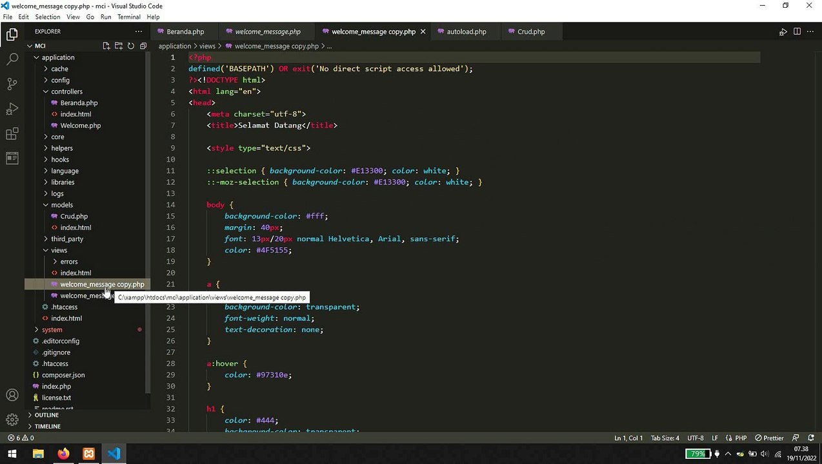This screenshot has width=822, height=464.
Task: Change UTF-8 encoding in status bar
Action: [x=696, y=438]
